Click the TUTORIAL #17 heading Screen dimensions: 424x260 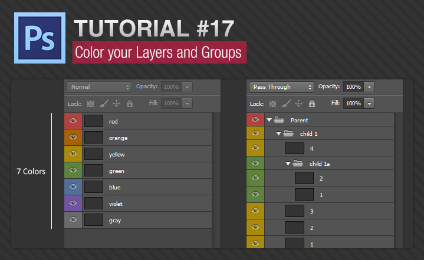[x=154, y=28]
